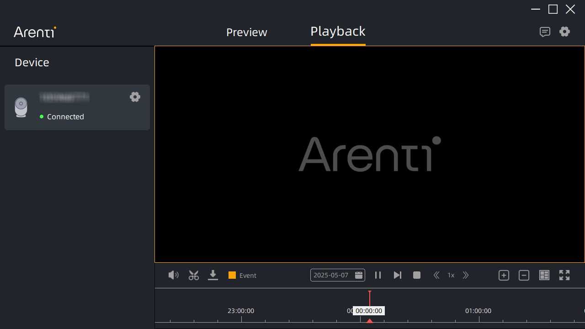The width and height of the screenshot is (585, 329).
Task: Toggle the orange Event filter square
Action: point(232,275)
